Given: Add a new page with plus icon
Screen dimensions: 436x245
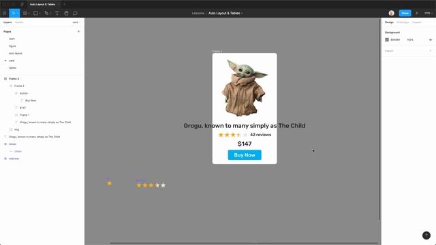Looking at the screenshot, I should pos(78,31).
